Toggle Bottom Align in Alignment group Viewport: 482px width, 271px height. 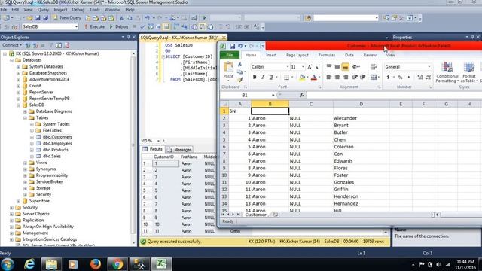point(345,66)
